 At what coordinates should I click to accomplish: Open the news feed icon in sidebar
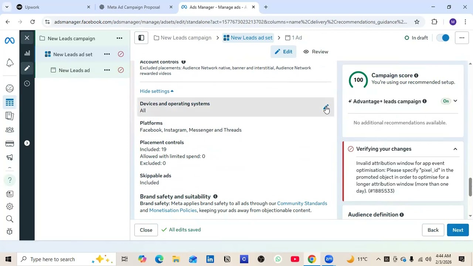click(x=10, y=194)
